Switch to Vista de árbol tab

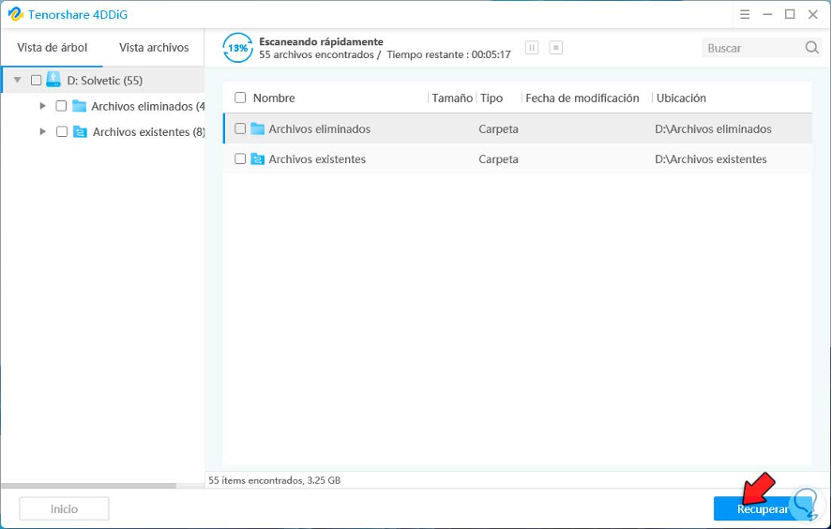[52, 48]
